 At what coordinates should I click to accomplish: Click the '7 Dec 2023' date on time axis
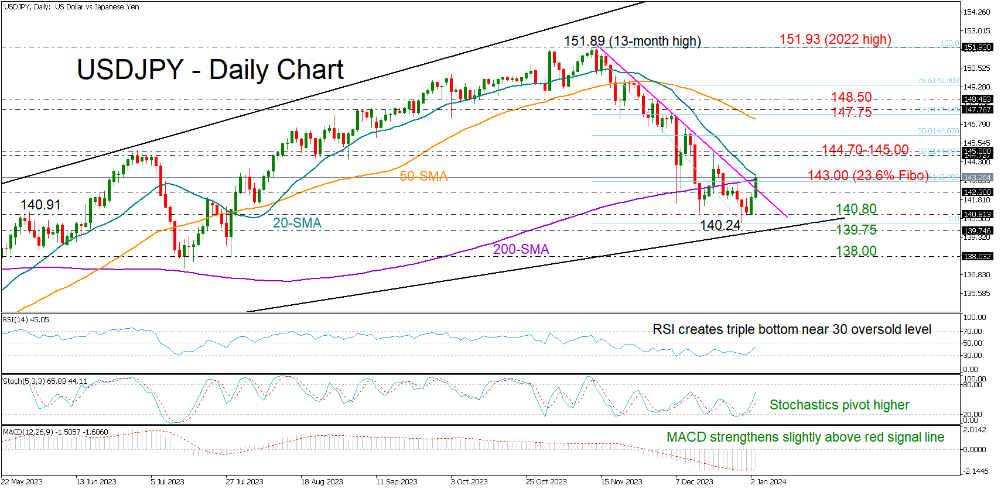pyautogui.click(x=694, y=482)
